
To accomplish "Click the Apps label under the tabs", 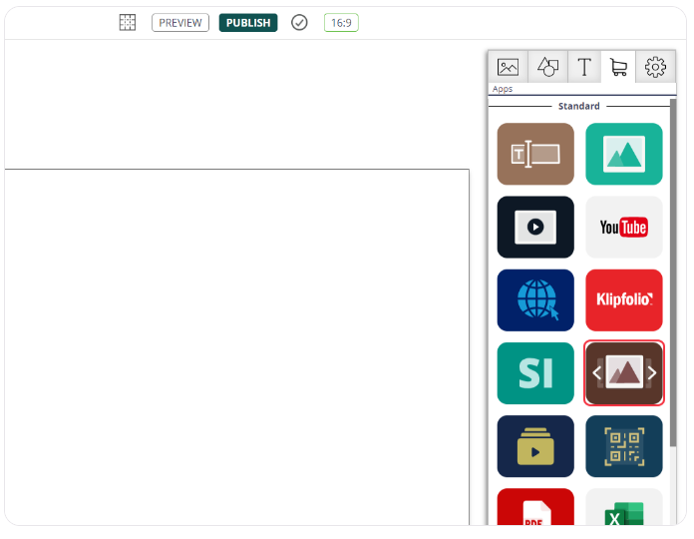I will 503,89.
